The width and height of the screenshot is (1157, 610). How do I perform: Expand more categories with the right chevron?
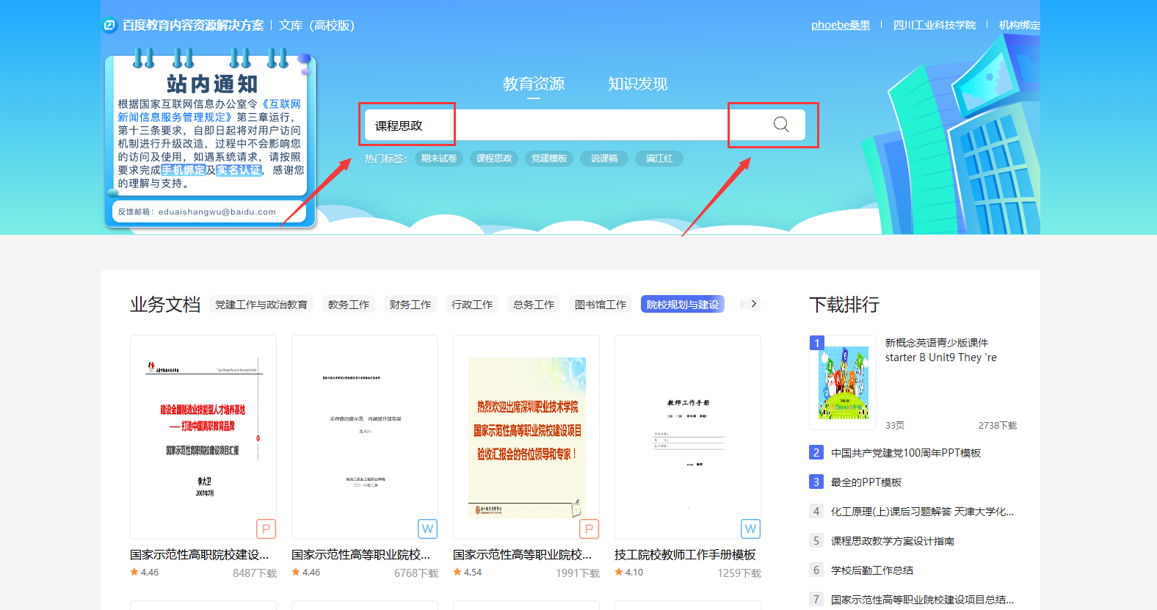click(753, 304)
